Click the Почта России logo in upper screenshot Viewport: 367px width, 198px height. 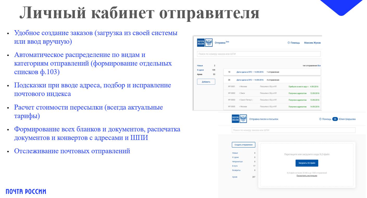tap(205, 43)
